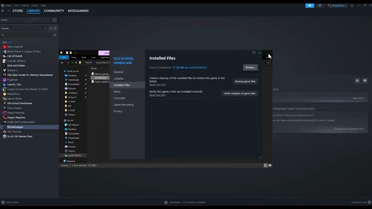The image size is (372, 209).
Task: Open the COMMUNITY tab
Action: (x=54, y=11)
